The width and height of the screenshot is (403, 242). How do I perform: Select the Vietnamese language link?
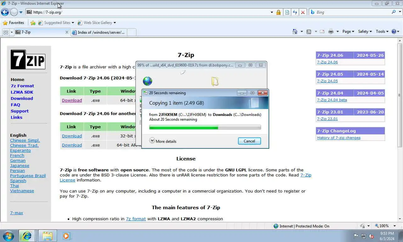click(22, 191)
